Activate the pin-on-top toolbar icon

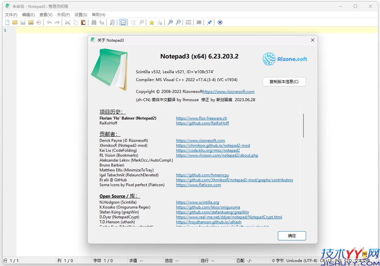(x=209, y=22)
